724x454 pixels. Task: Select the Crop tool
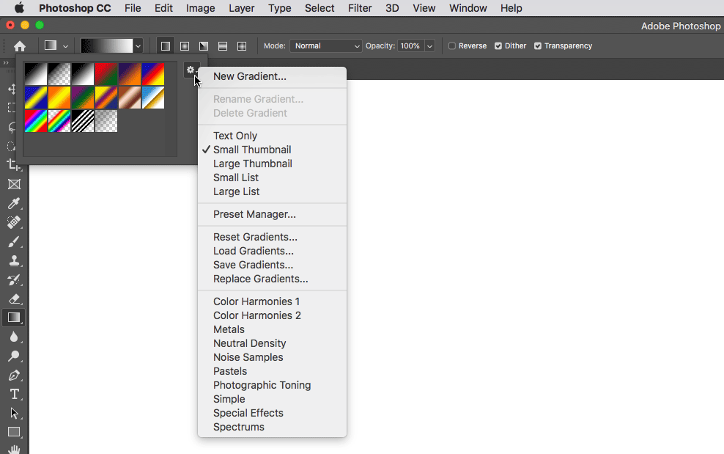(x=14, y=165)
